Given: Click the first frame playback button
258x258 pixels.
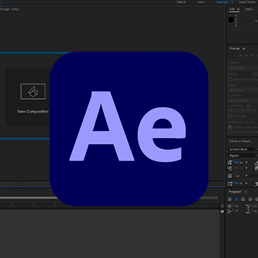Looking at the screenshot, I should pyautogui.click(x=240, y=56).
